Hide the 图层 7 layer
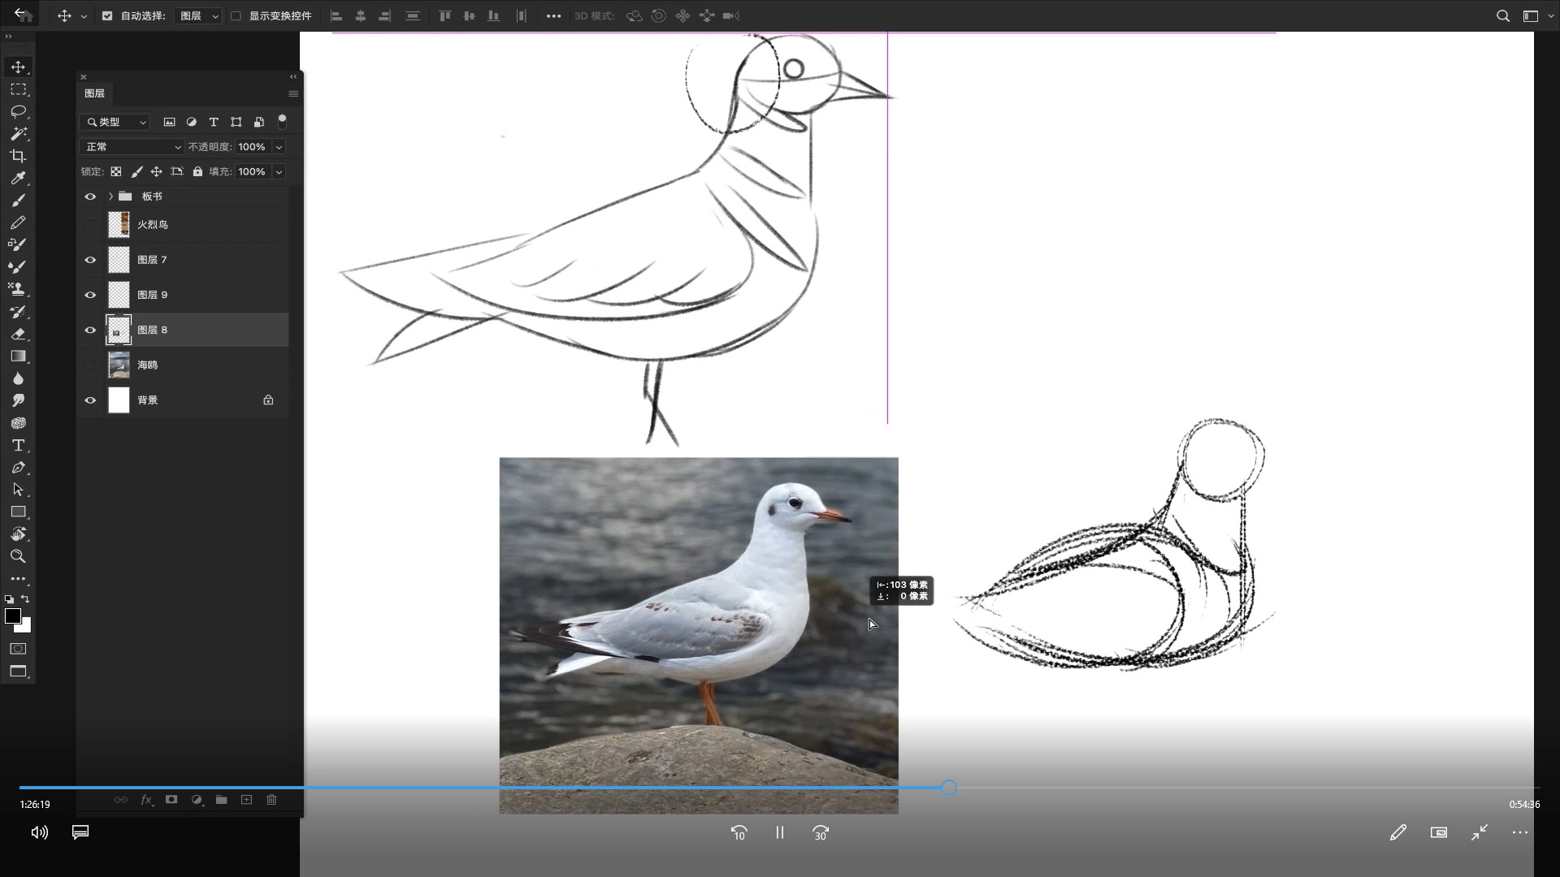The image size is (1560, 877). (x=90, y=260)
